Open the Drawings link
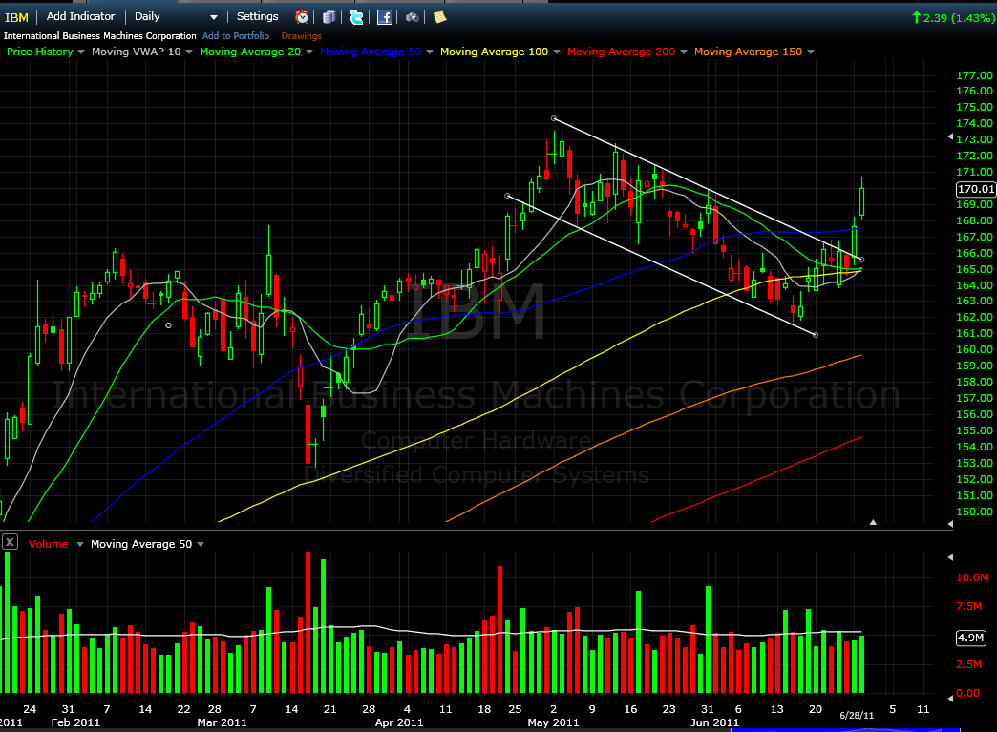 pyautogui.click(x=302, y=36)
